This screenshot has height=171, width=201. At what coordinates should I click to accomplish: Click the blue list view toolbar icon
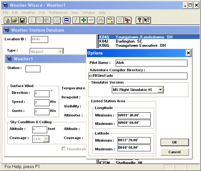tap(66, 20)
